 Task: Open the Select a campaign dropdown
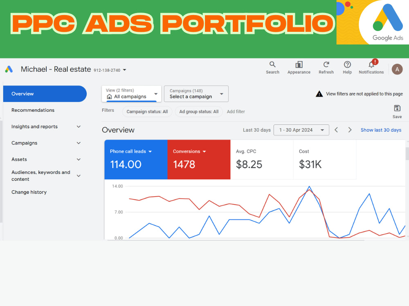pos(196,94)
